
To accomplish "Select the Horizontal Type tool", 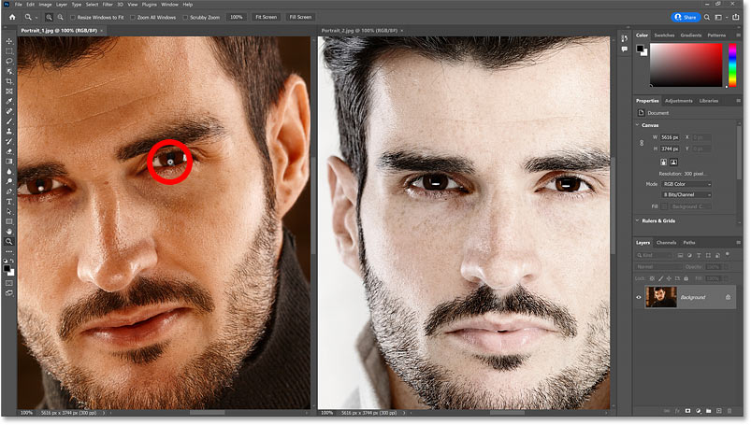I will [x=9, y=202].
